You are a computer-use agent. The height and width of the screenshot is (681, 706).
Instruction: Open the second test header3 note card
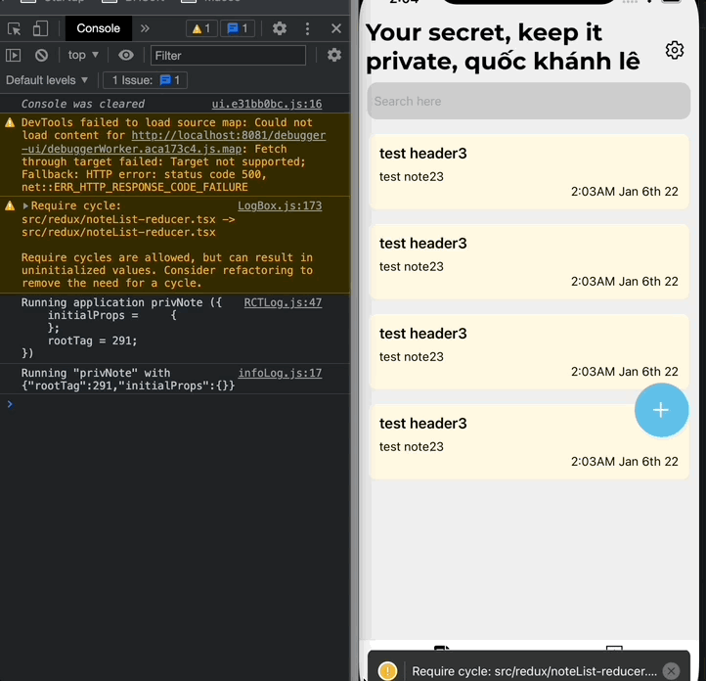pos(529,261)
